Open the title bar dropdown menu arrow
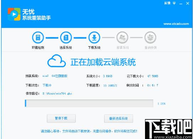The image size is (193, 139). pyautogui.click(x=174, y=3)
